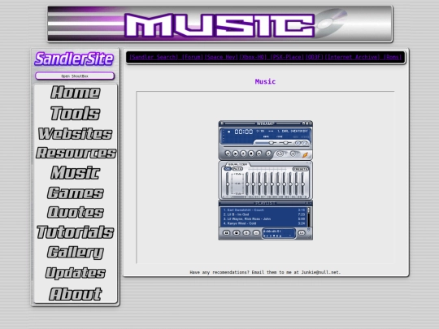Click the Stop button in Winamp
The width and height of the screenshot is (439, 329).
click(251, 154)
